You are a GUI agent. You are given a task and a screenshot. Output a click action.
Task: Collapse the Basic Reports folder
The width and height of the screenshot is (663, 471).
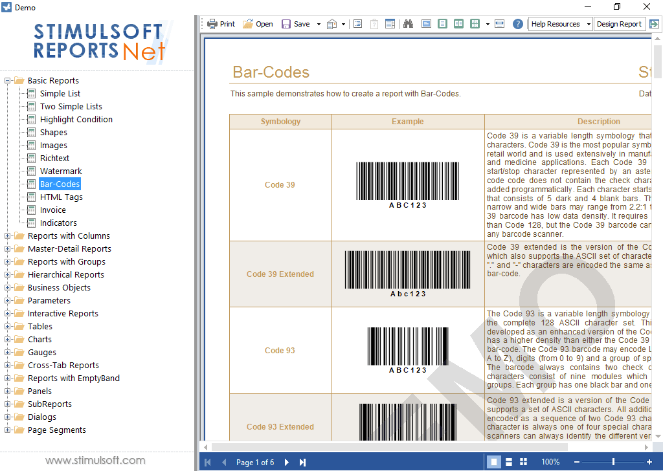7,80
